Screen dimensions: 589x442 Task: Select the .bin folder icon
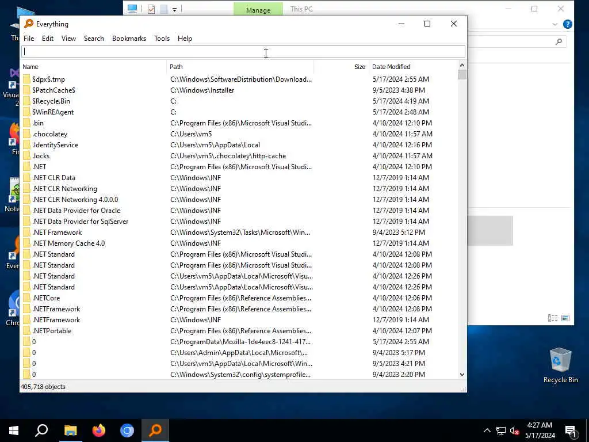coord(26,123)
